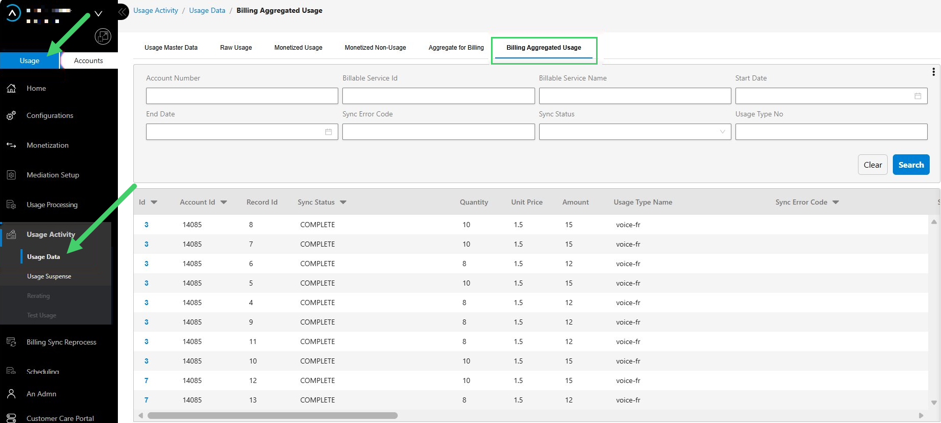Open Configurations gear icon in sidebar

pyautogui.click(x=11, y=116)
